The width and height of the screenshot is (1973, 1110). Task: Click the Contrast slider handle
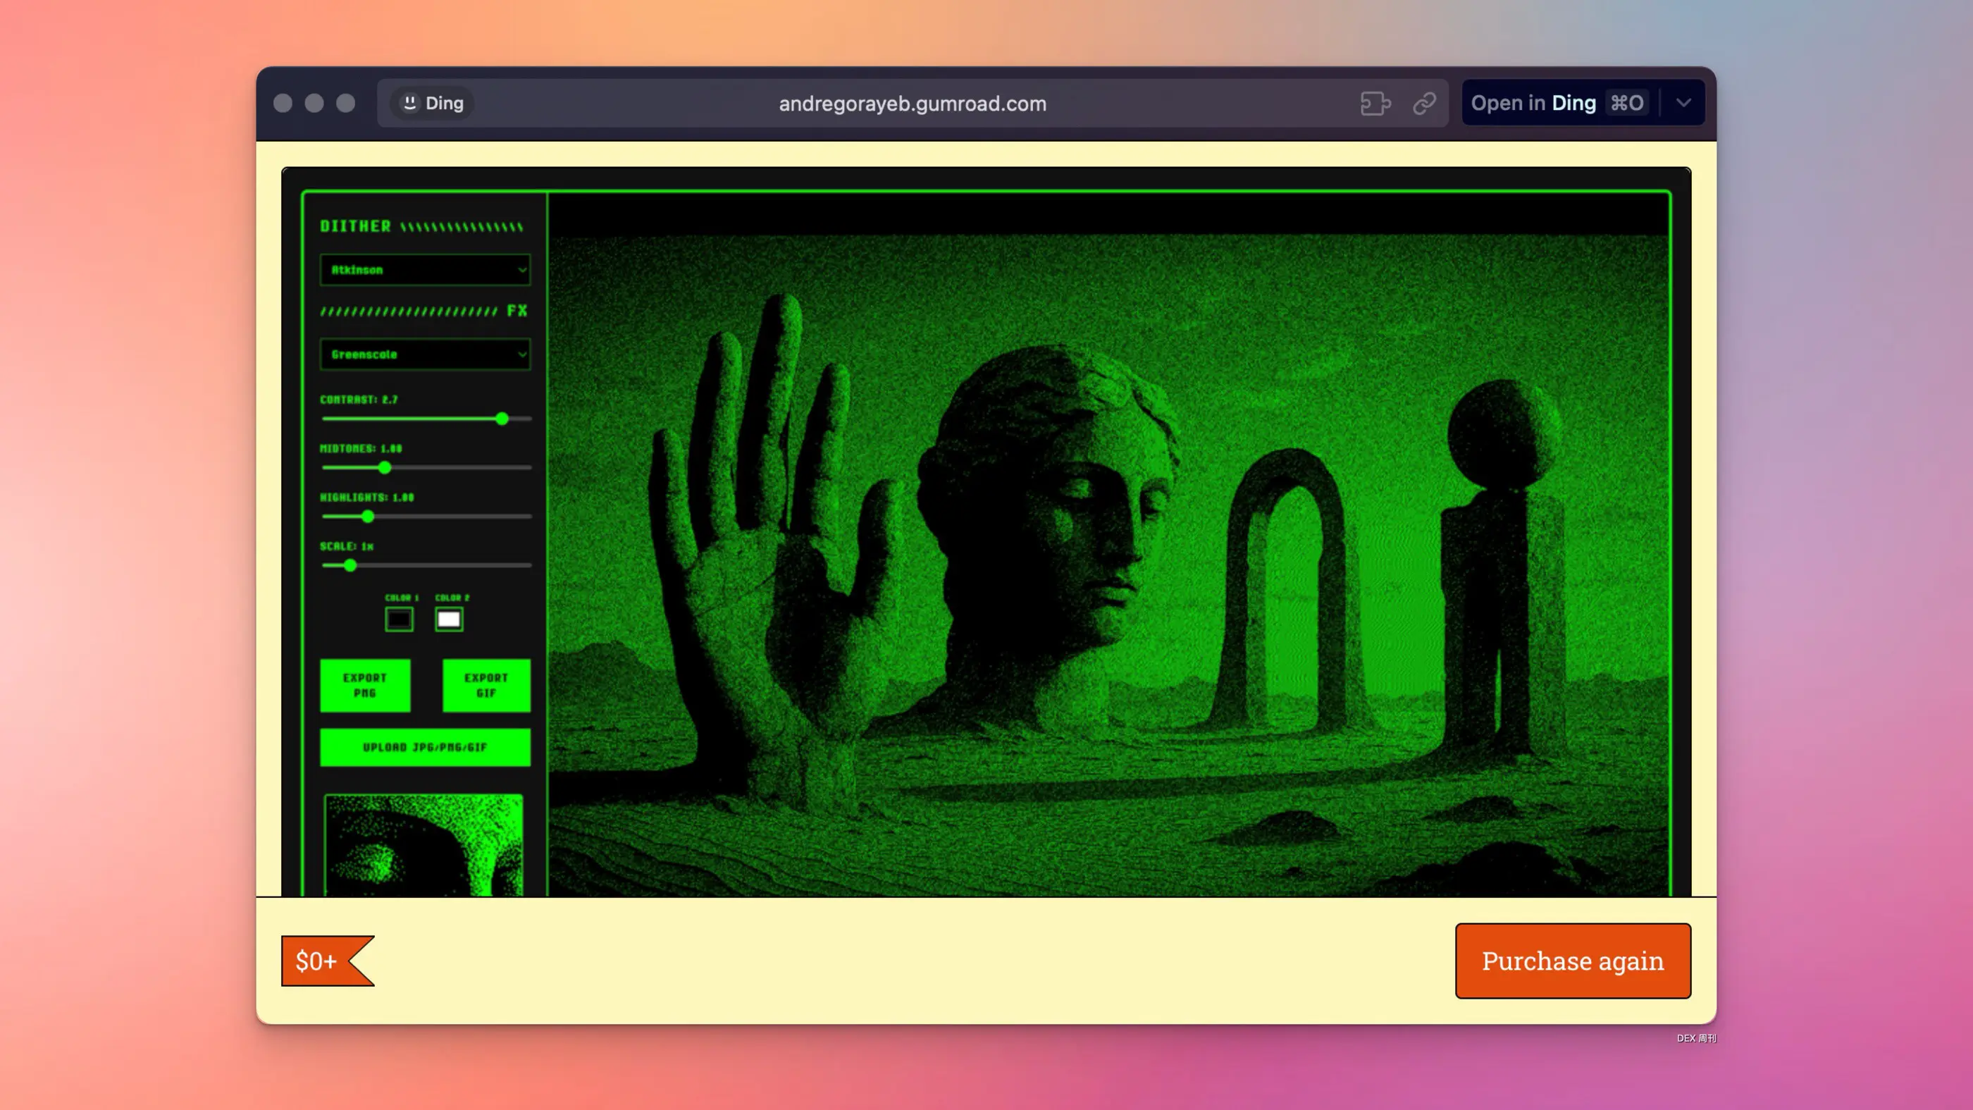(x=502, y=419)
